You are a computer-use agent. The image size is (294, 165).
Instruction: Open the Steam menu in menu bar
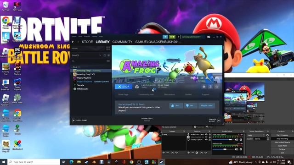[74, 37]
